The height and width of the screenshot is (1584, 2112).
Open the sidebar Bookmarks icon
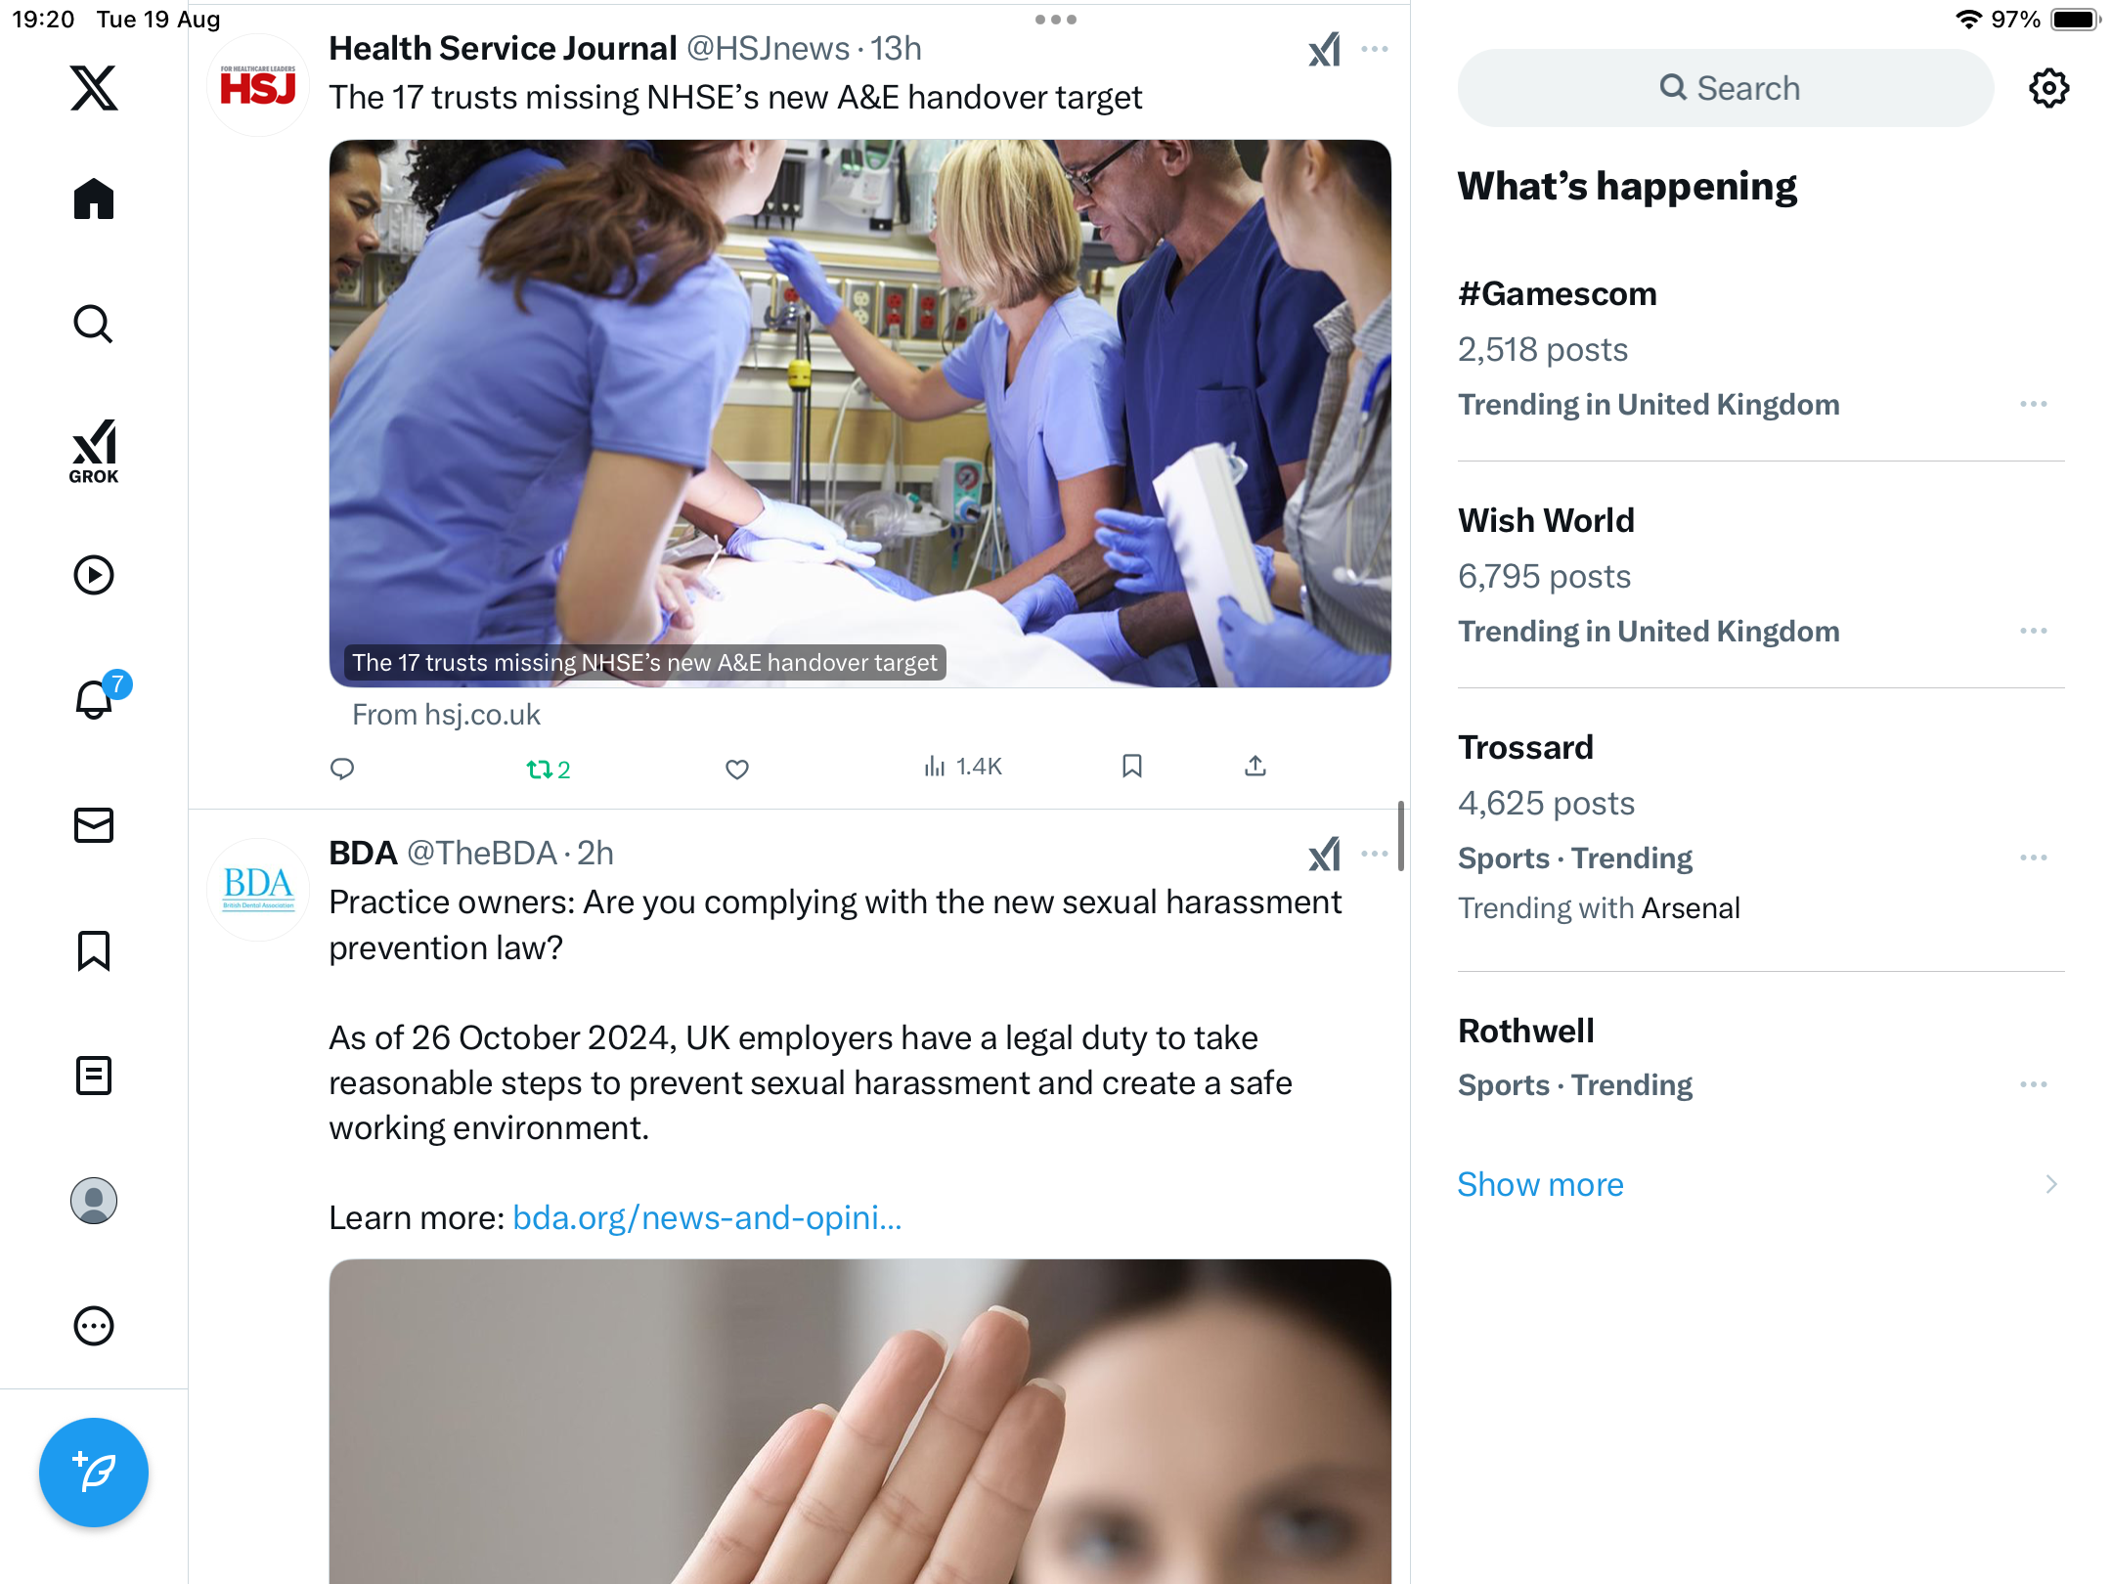tap(94, 950)
